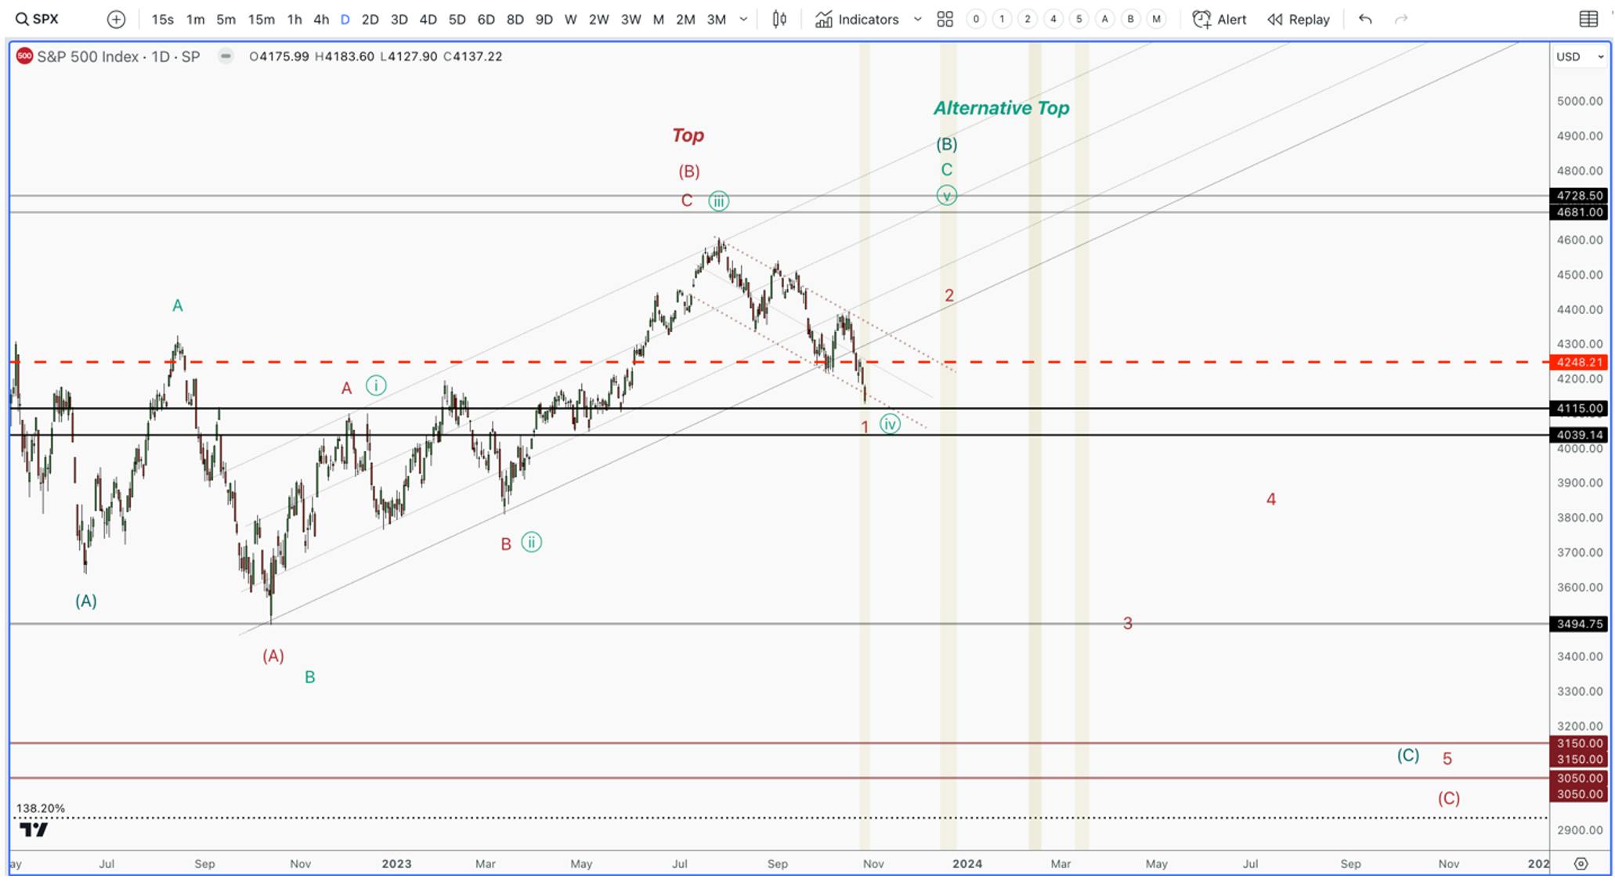Click the TradingView logo on the chart
This screenshot has width=1615, height=882.
(x=34, y=830)
